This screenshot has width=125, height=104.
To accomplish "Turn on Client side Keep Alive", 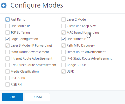I will click(64, 26).
